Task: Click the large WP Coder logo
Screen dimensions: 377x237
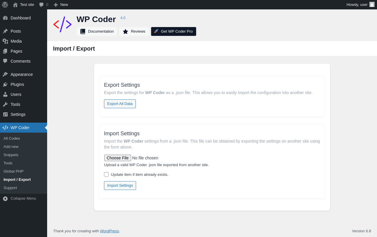Action: pos(62,24)
